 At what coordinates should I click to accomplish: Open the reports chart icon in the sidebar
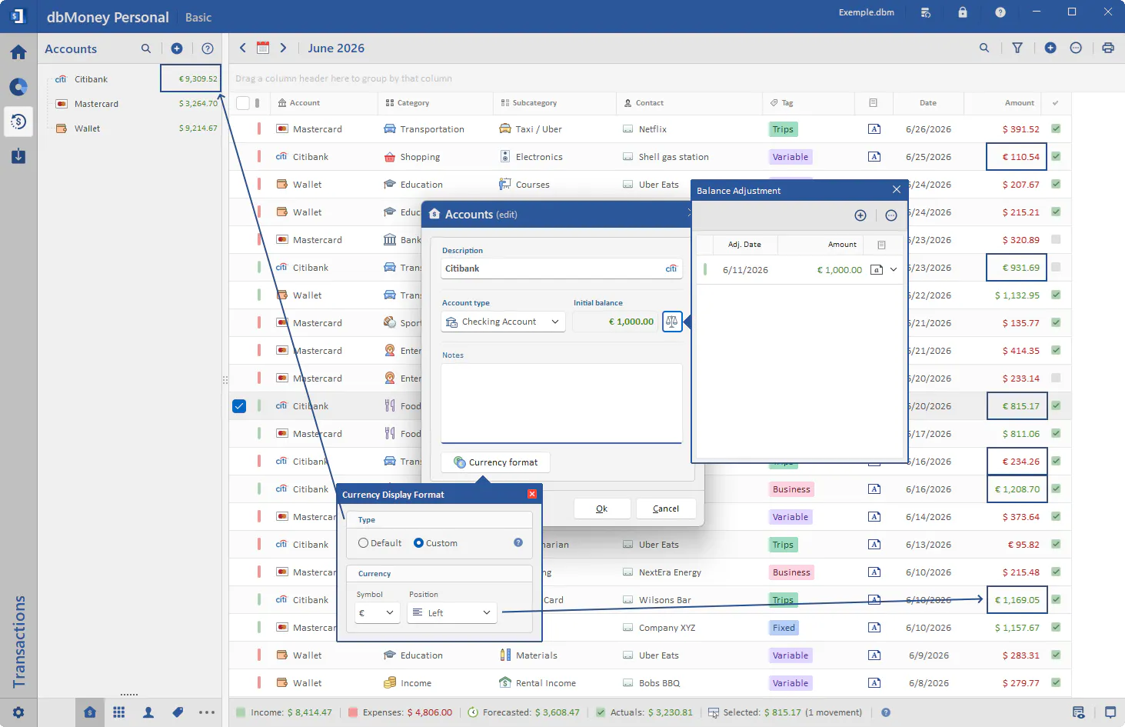[18, 87]
